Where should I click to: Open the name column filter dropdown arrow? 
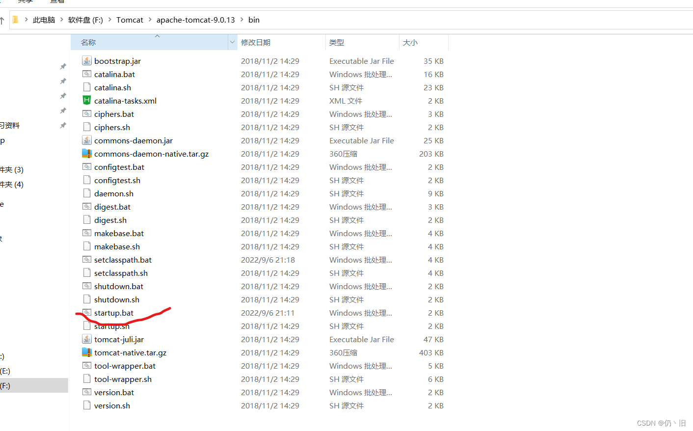[x=232, y=42]
